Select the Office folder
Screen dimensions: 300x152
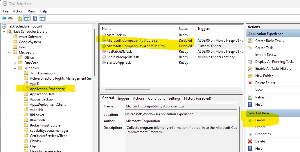click(x=29, y=58)
